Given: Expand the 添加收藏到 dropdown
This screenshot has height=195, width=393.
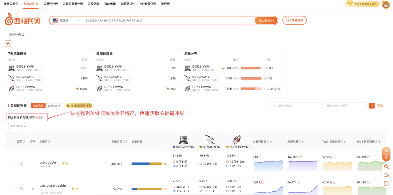Looking at the screenshot, I should [18, 126].
